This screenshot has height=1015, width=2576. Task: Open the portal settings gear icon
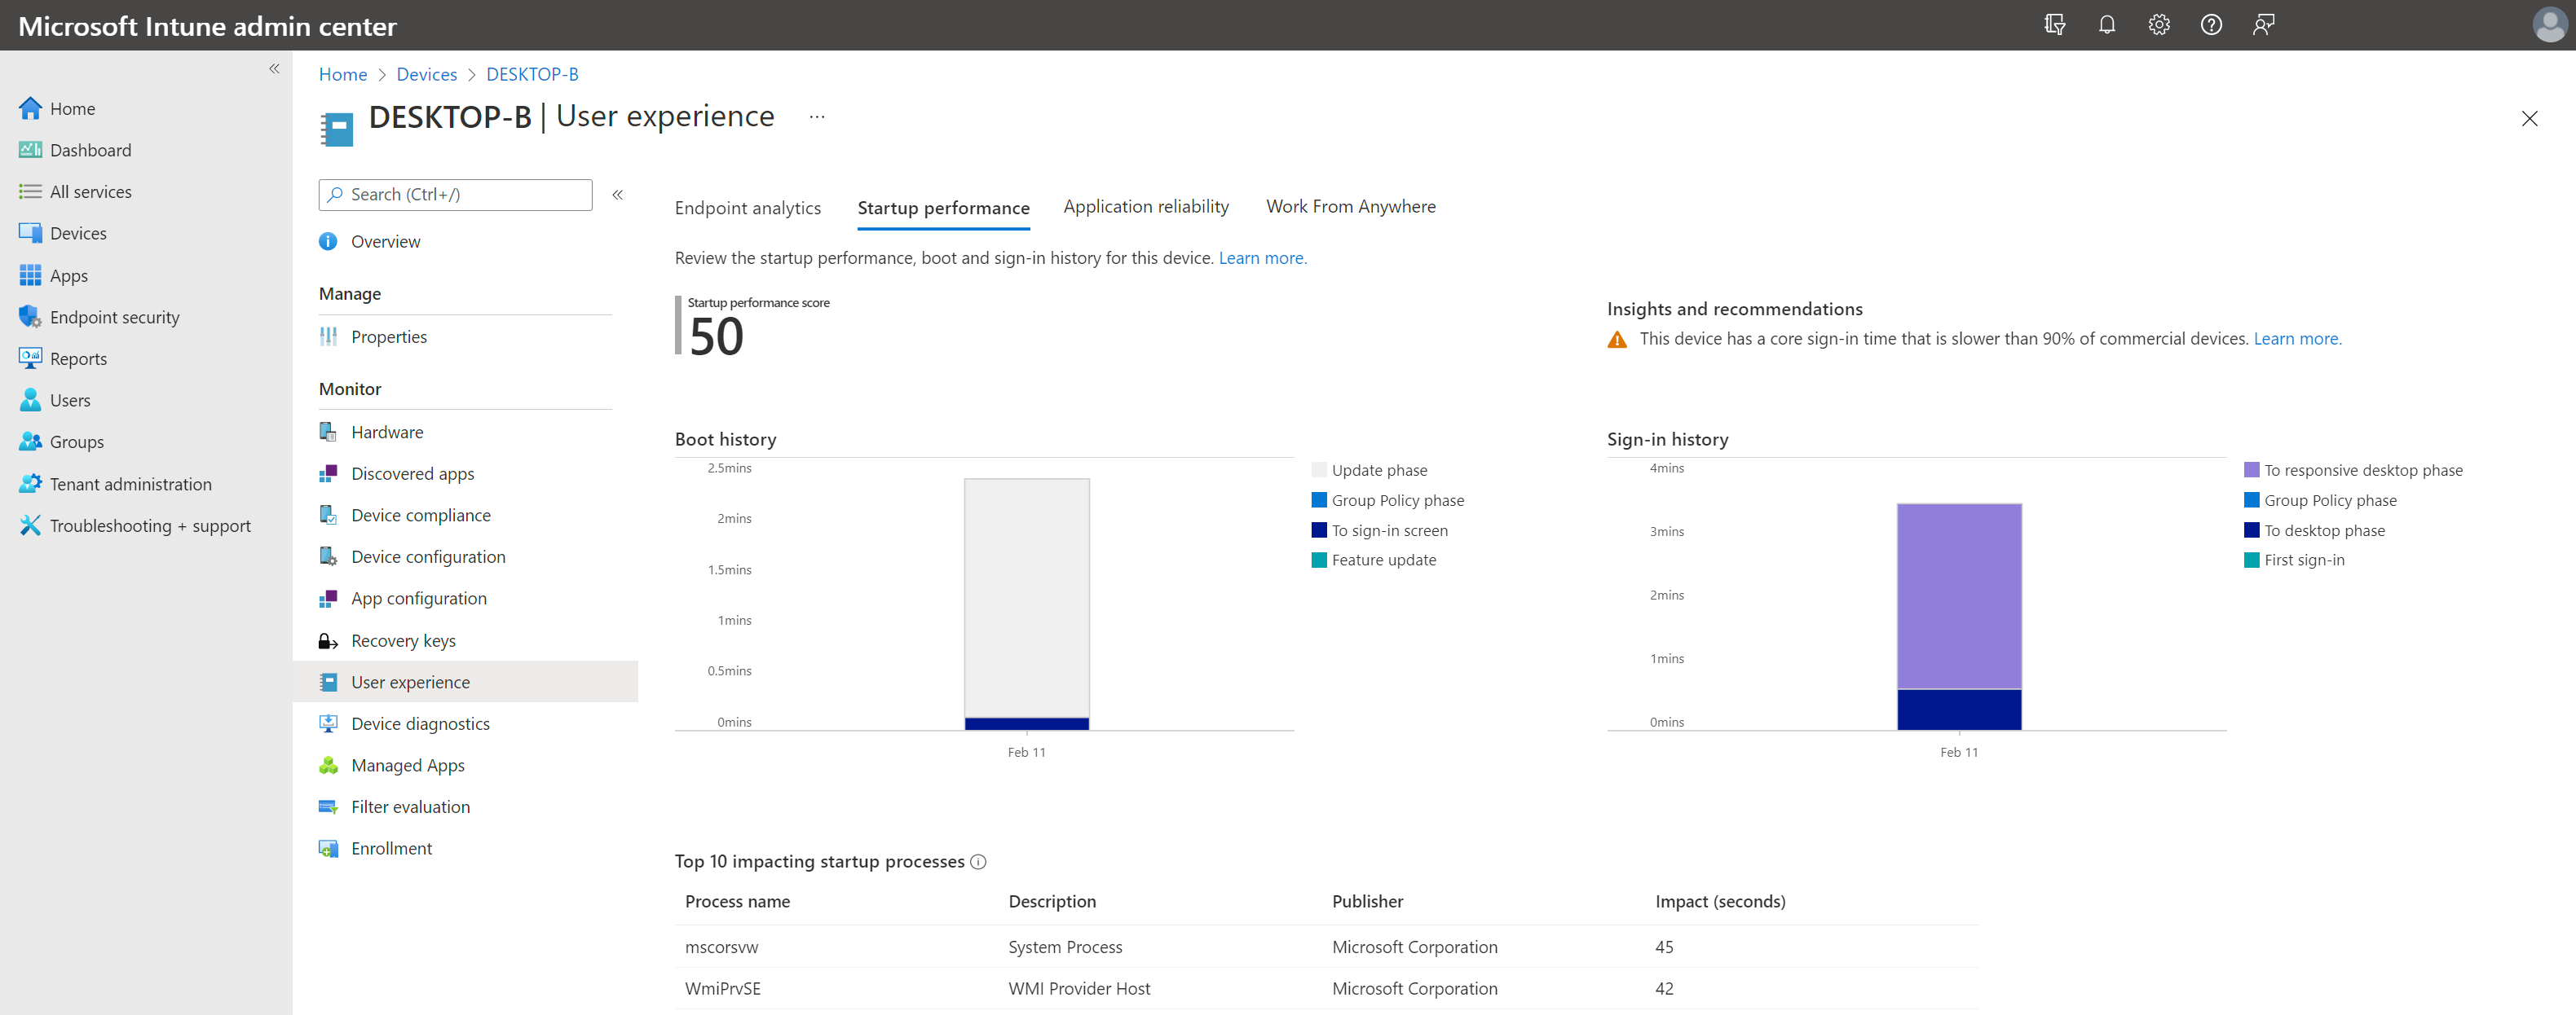(2158, 25)
